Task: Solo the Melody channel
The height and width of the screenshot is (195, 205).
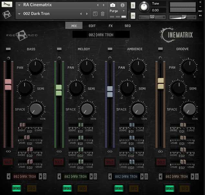Action: pos(59,162)
